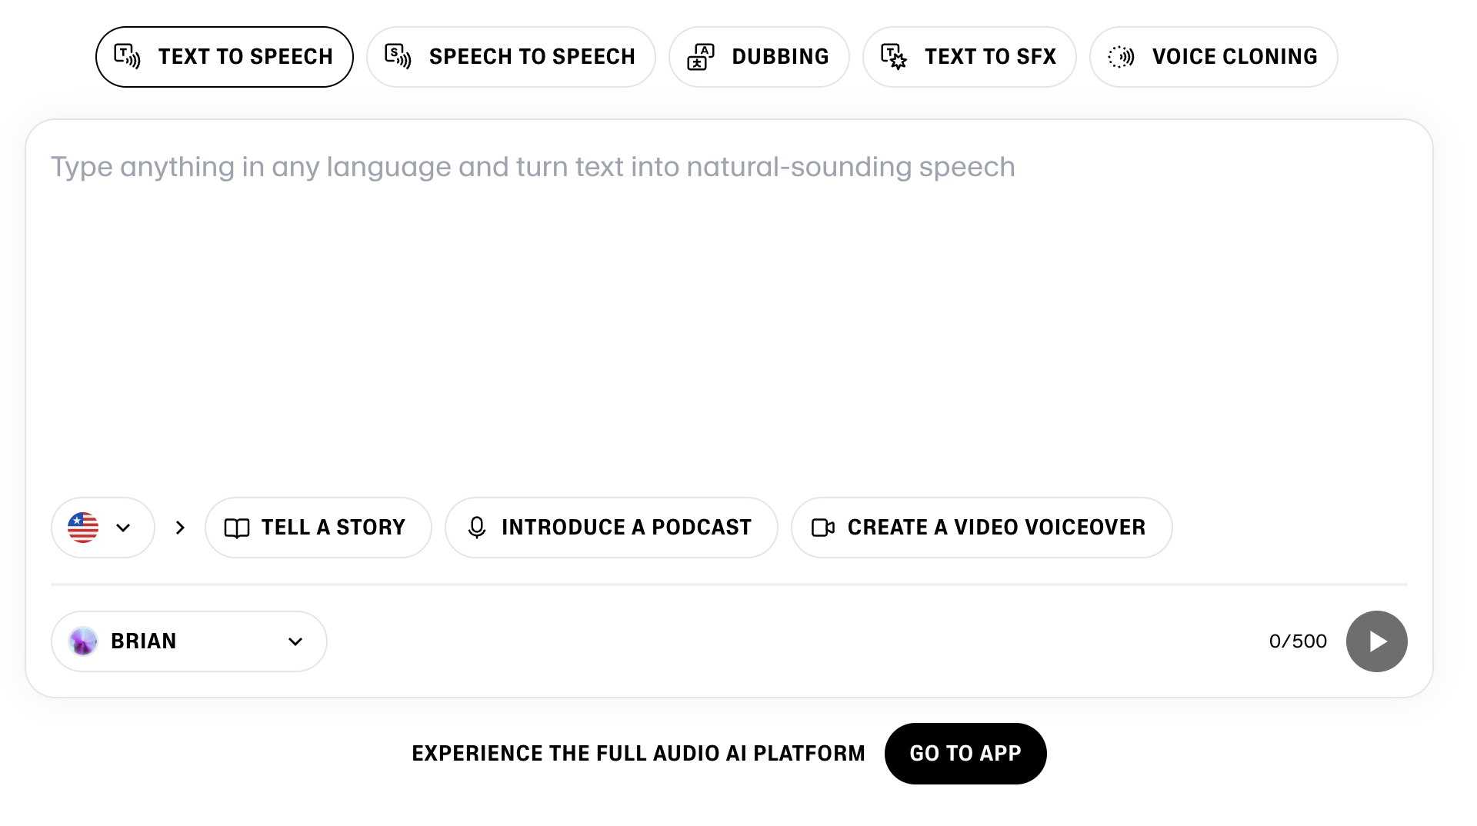Click the US flag language icon
The height and width of the screenshot is (826, 1477).
pyautogui.click(x=83, y=528)
